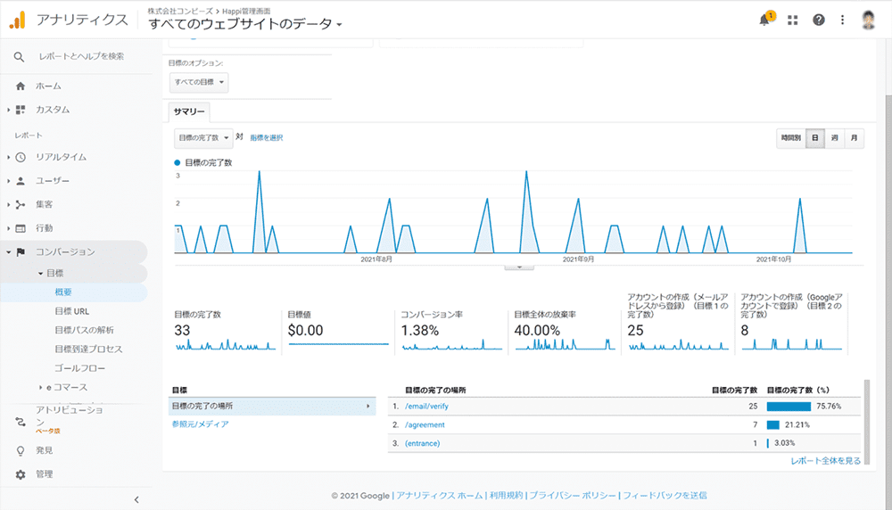The image size is (892, 510).
Task: Open the apps grid icon
Action: click(792, 21)
